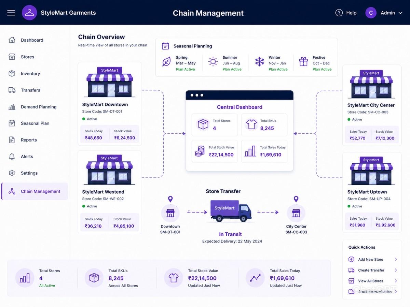Click Downtown's Sales Today value ₹48,650
This screenshot has height=307, width=410.
tap(93, 138)
